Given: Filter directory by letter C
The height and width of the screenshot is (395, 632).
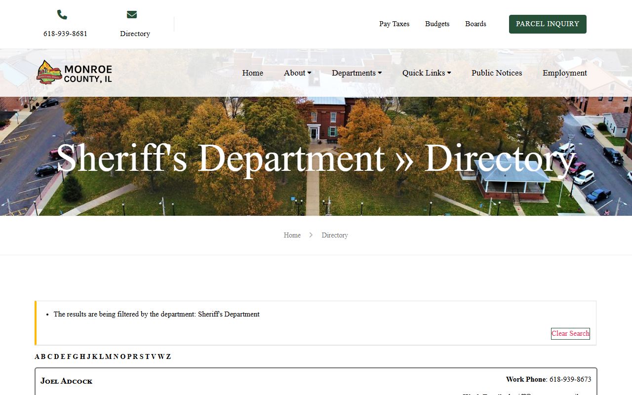Looking at the screenshot, I should 50,356.
